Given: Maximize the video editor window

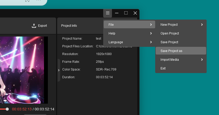Looking at the screenshot, I should [x=126, y=13].
